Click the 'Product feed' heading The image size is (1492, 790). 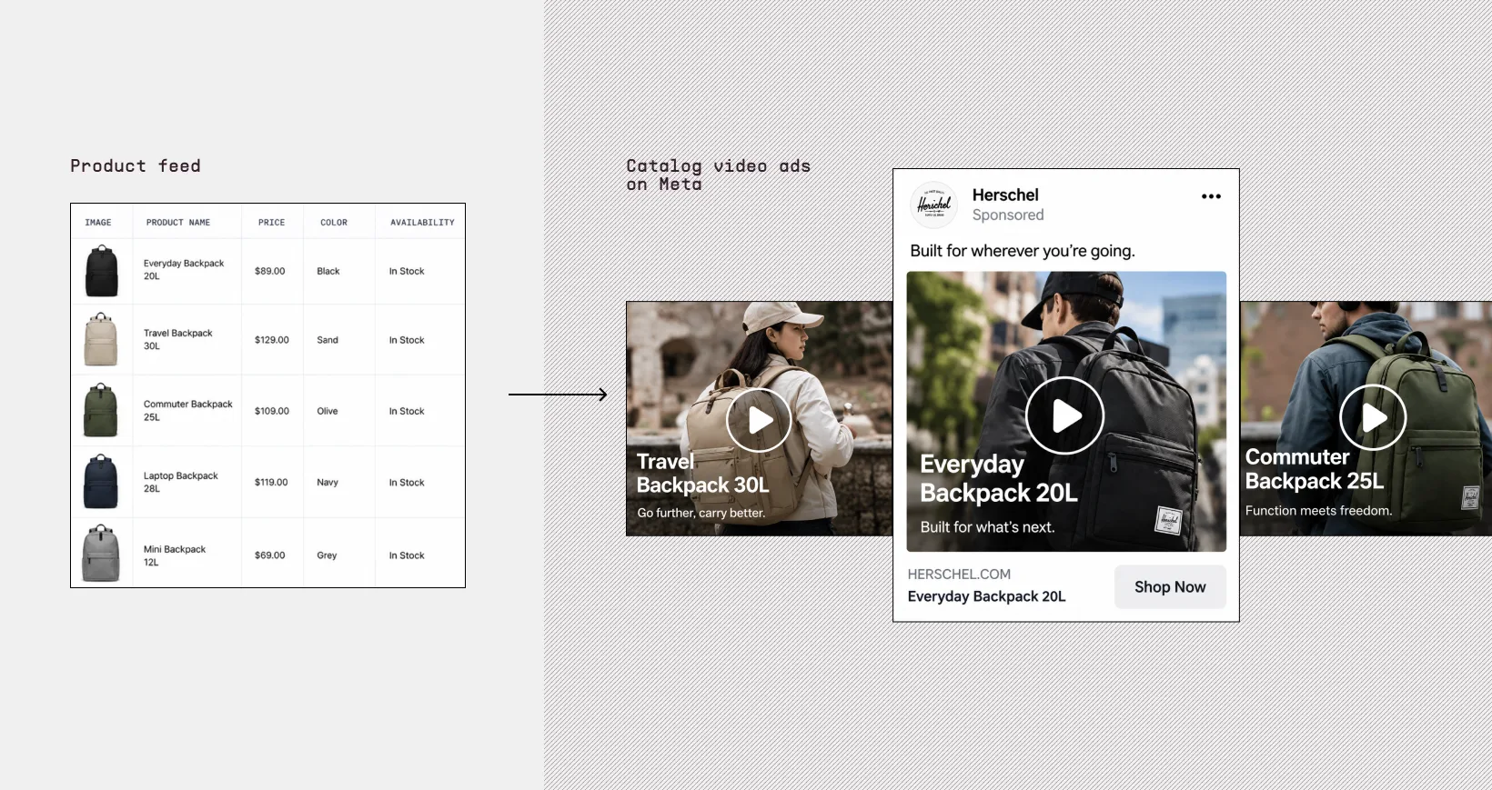pyautogui.click(x=136, y=165)
